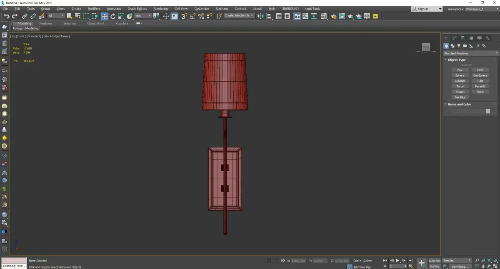Create a Teapot primitive button

460,92
